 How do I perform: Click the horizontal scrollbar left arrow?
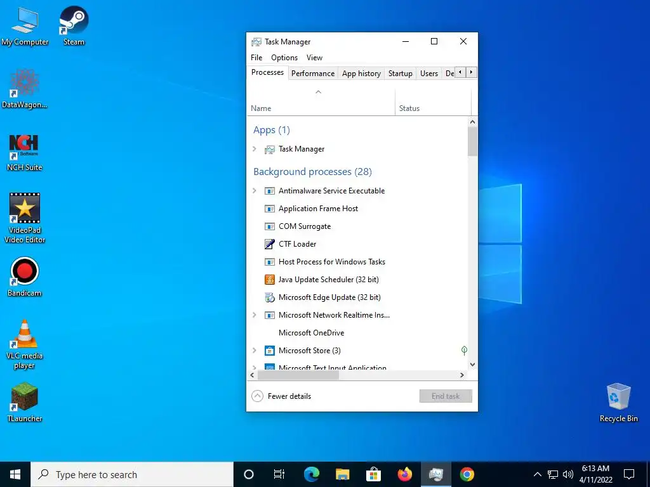coord(252,375)
